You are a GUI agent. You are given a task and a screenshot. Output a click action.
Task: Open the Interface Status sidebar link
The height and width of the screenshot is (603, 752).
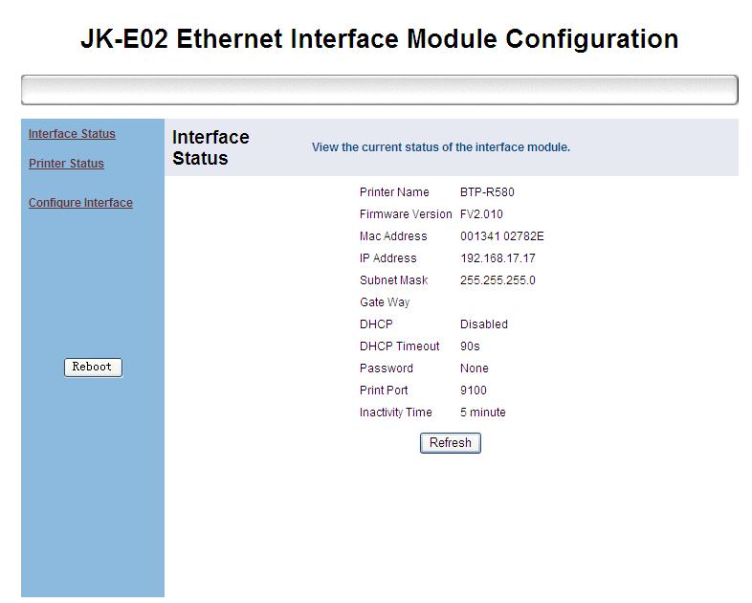click(72, 134)
